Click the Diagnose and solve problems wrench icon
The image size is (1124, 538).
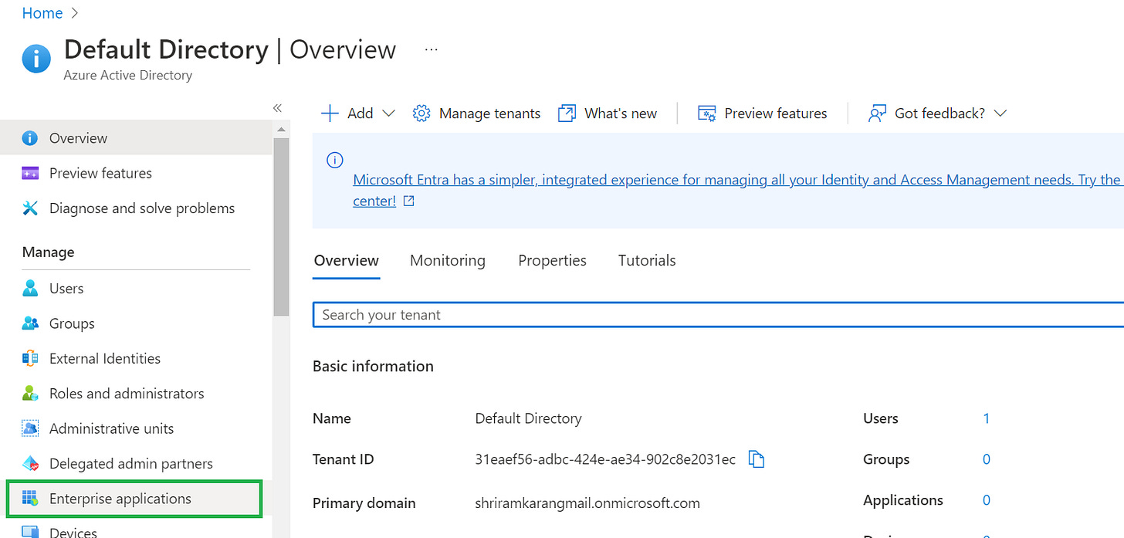pyautogui.click(x=30, y=208)
